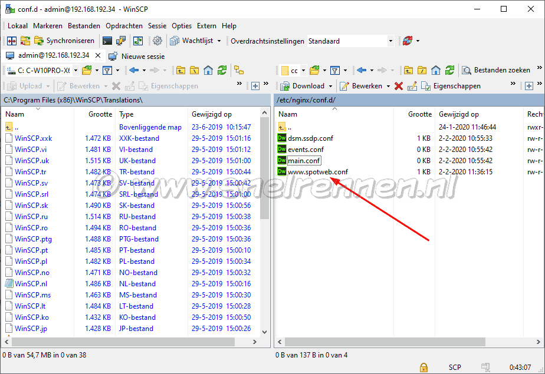Select the dsm.ssdp.conf remote file
This screenshot has height=374, width=545.
(310, 138)
